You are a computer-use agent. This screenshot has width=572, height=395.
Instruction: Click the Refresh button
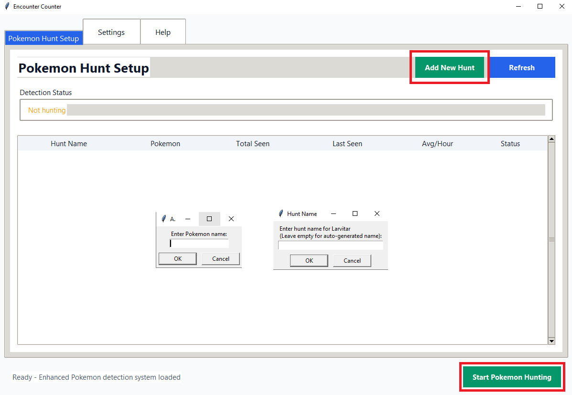tap(522, 67)
